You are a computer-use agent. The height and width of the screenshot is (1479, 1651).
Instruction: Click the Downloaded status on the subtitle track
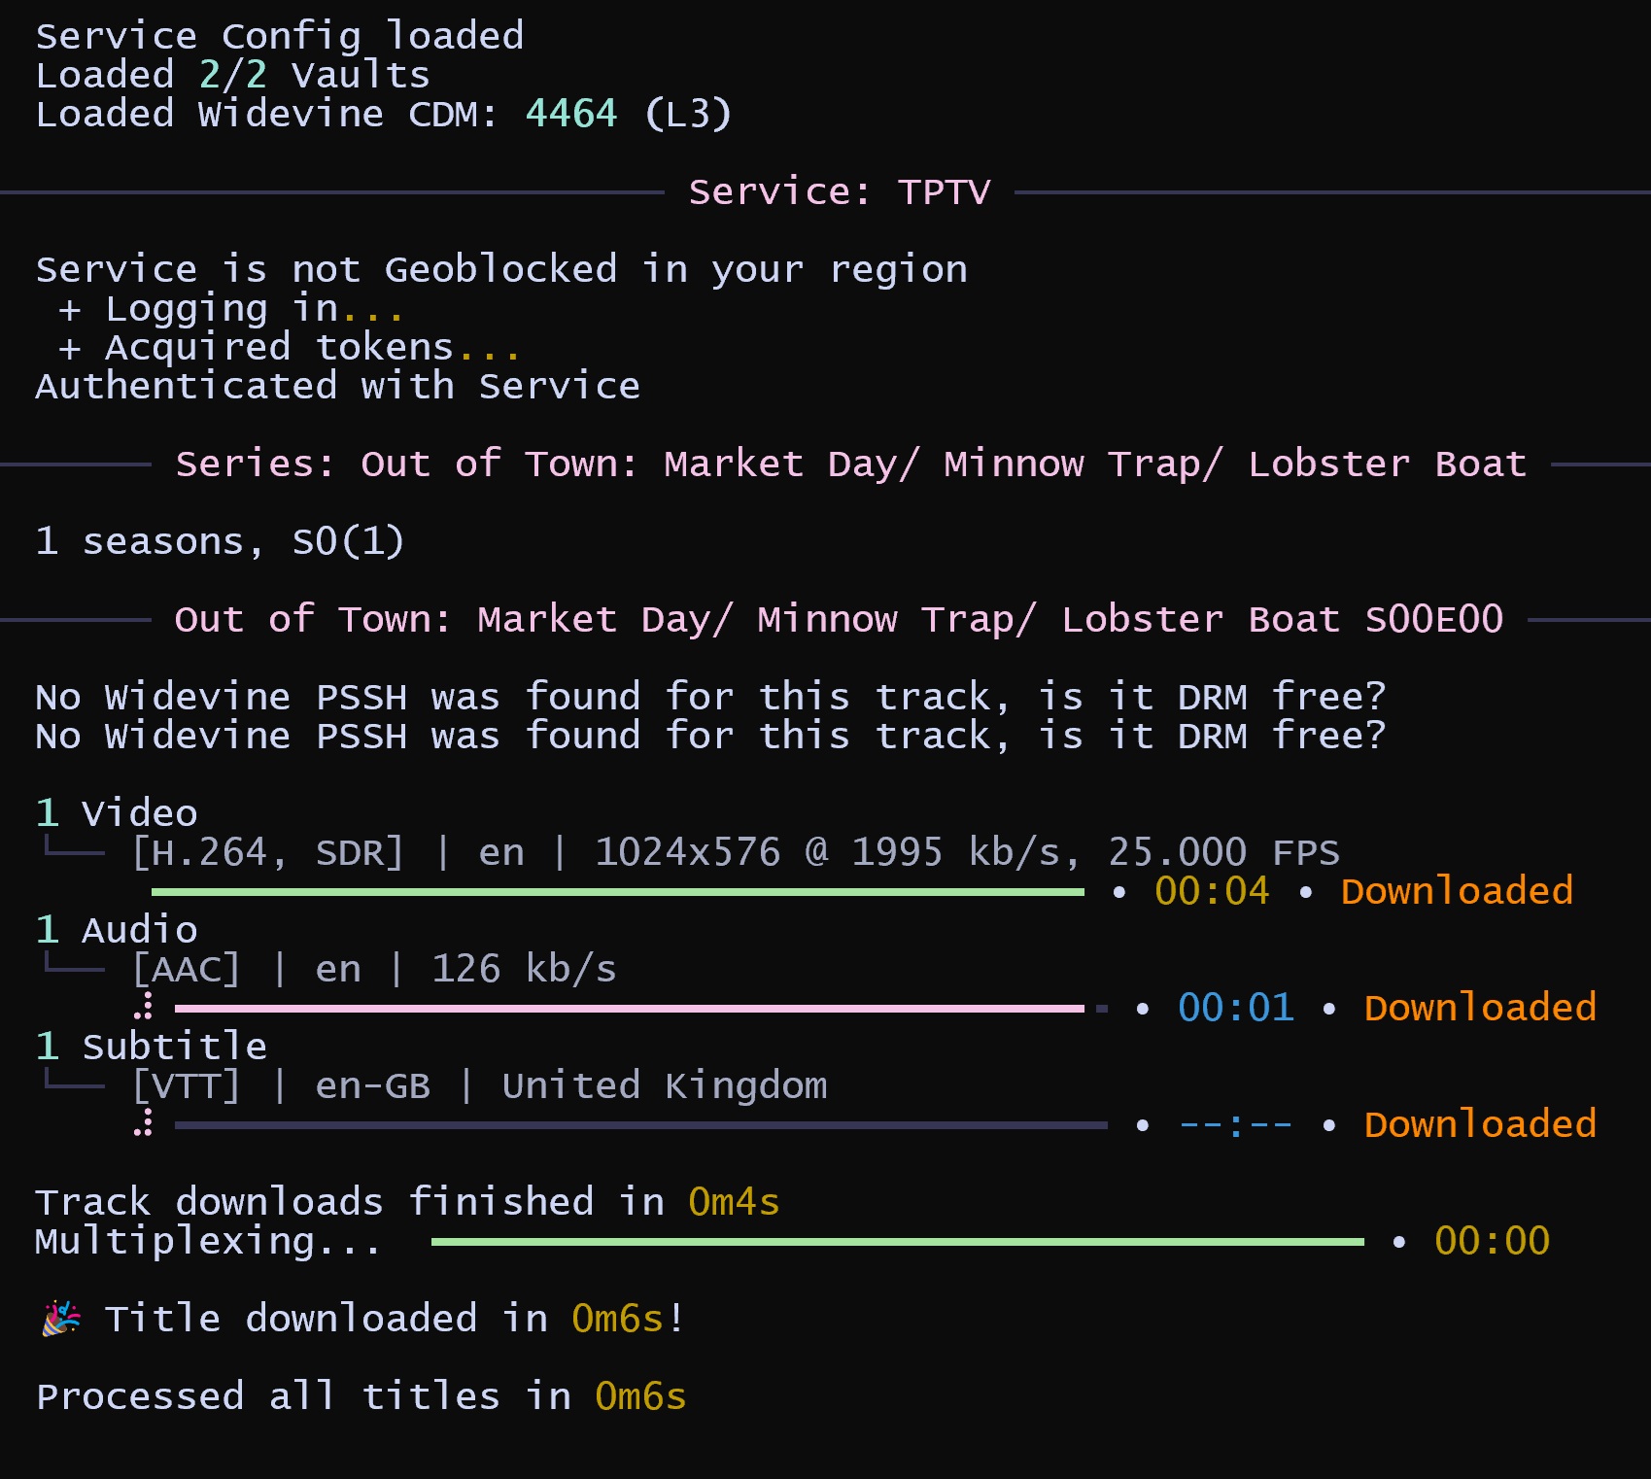[1479, 1124]
